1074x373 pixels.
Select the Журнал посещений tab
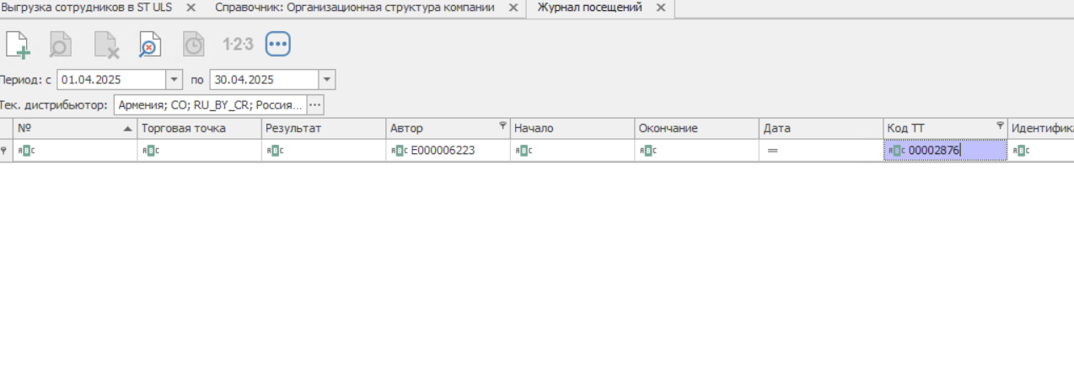click(589, 8)
